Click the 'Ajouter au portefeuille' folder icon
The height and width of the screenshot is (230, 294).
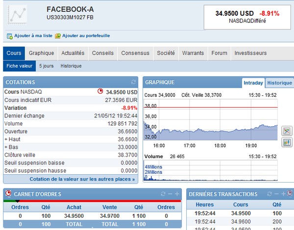(57, 36)
